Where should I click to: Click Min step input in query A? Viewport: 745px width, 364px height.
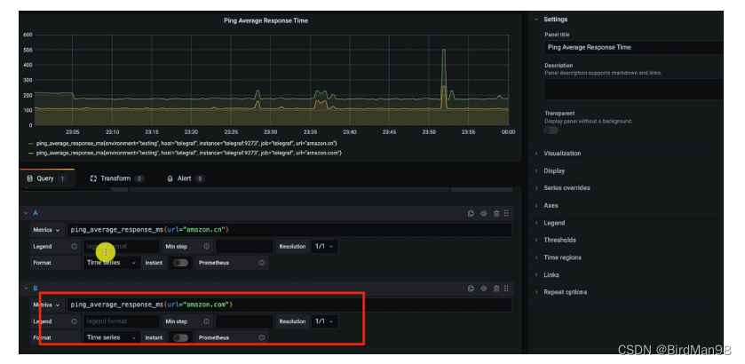(244, 247)
